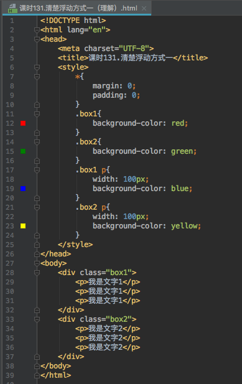Click the yellow value on line 23
This screenshot has width=242, height=384.
185,226
